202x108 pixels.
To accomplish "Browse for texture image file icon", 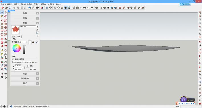I will click(33, 62).
